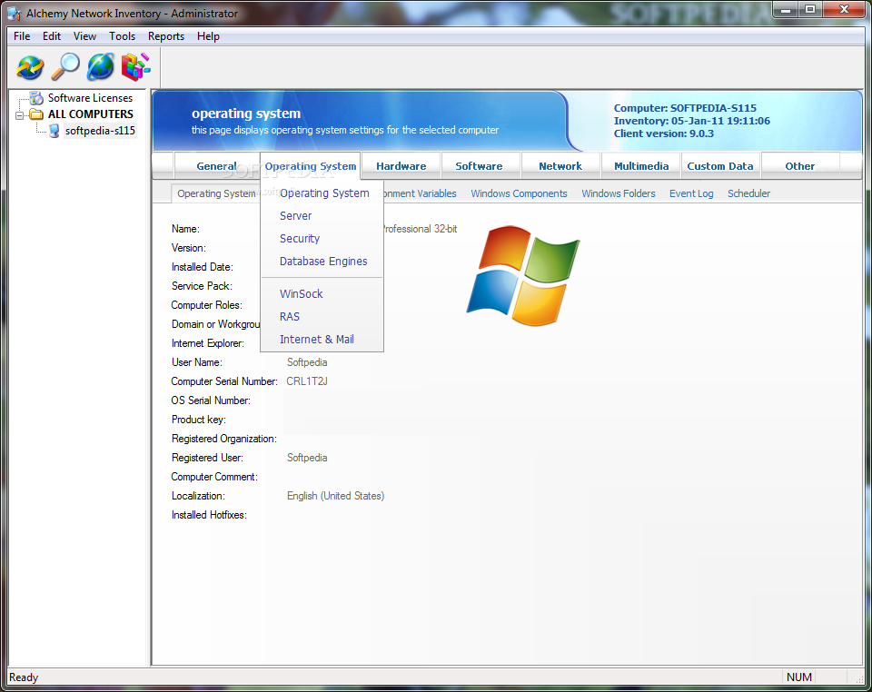Click the English (United States) localization value
872x692 pixels.
(335, 496)
